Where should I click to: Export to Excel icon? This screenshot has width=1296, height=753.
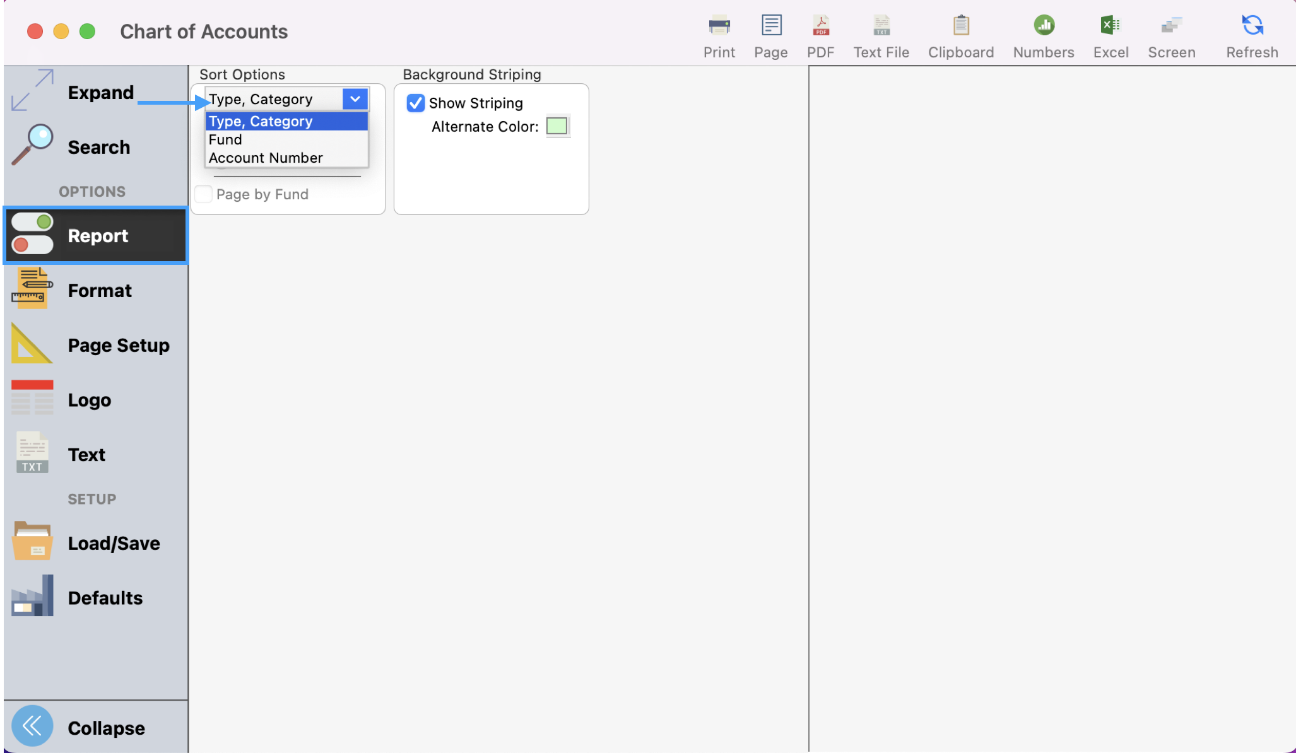(x=1110, y=26)
